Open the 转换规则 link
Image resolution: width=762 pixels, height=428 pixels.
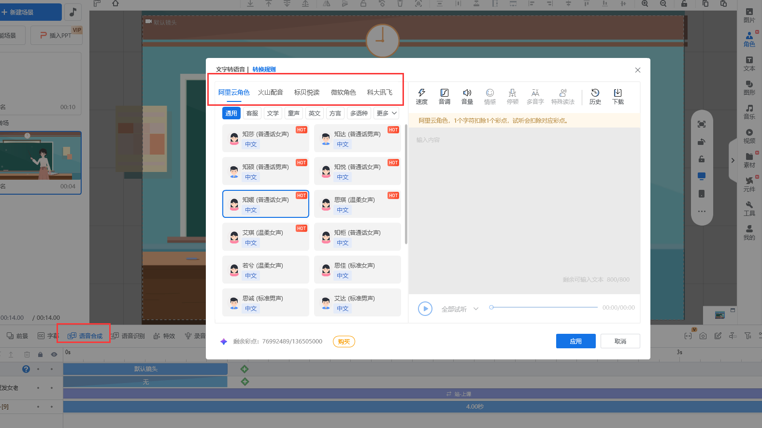(264, 70)
